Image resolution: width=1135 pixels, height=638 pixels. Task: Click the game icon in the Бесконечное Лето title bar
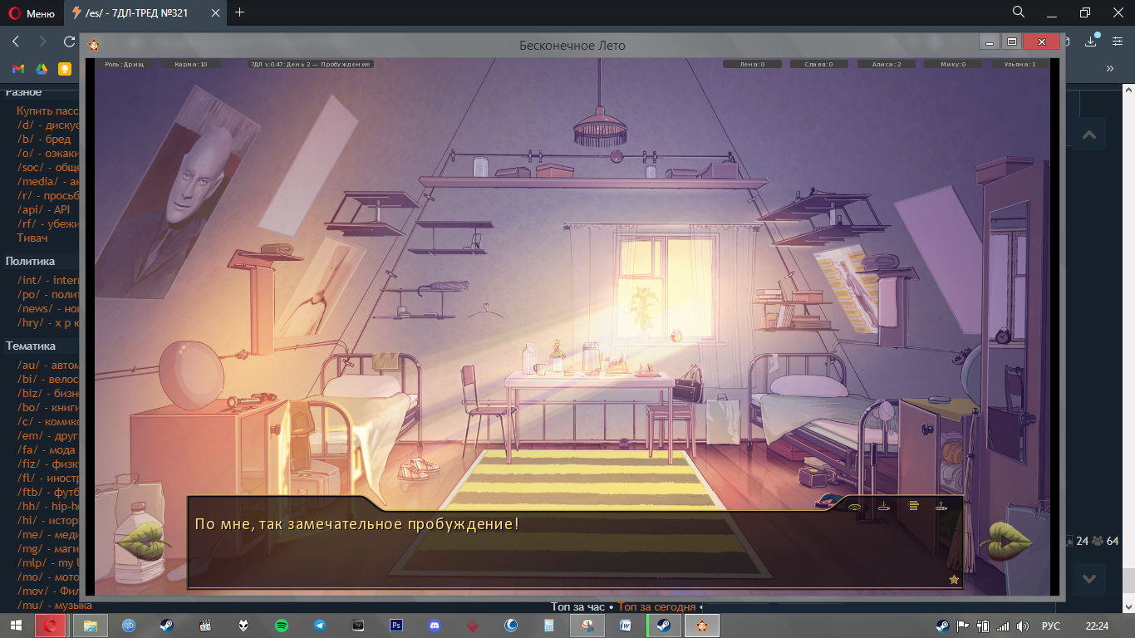pyautogui.click(x=94, y=46)
